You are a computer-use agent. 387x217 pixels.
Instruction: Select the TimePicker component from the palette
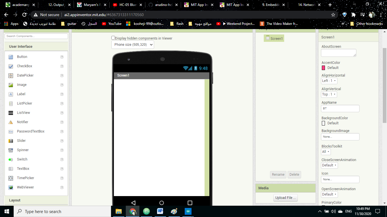click(25, 178)
